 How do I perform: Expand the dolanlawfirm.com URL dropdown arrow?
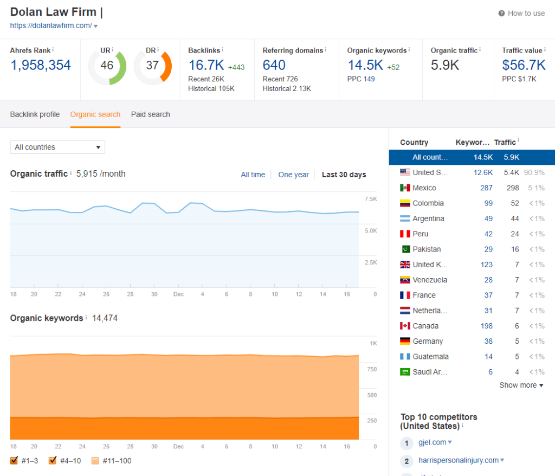click(95, 26)
